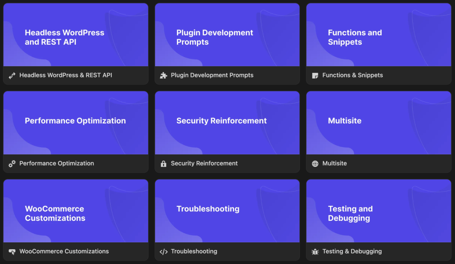Select the WooCommerce Customizations page title below cover

[64, 251]
